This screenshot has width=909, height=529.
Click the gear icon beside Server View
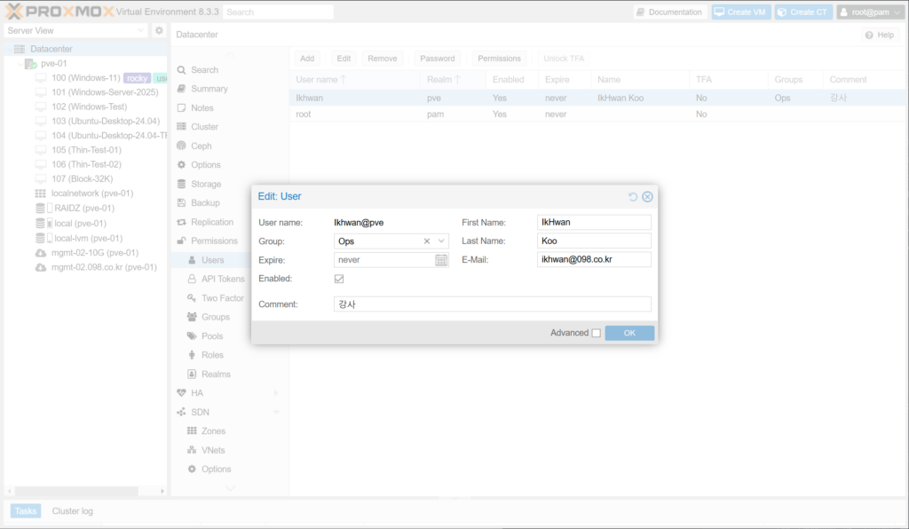pyautogui.click(x=159, y=30)
